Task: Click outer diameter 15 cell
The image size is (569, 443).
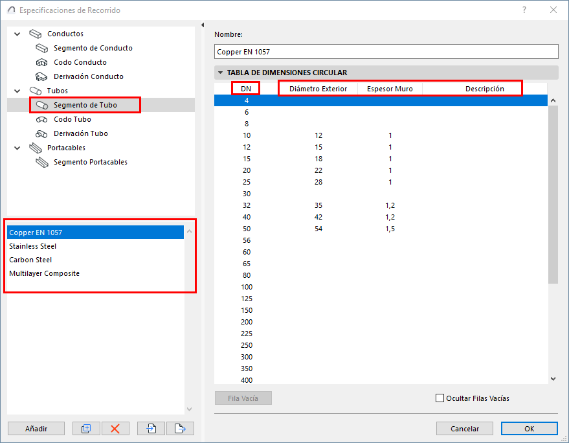Action: [318, 147]
